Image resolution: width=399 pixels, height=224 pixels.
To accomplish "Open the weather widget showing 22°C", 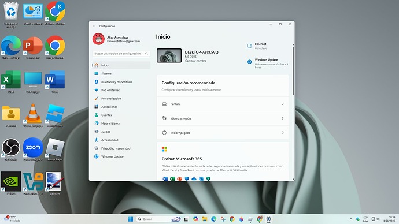I will tap(12, 219).
